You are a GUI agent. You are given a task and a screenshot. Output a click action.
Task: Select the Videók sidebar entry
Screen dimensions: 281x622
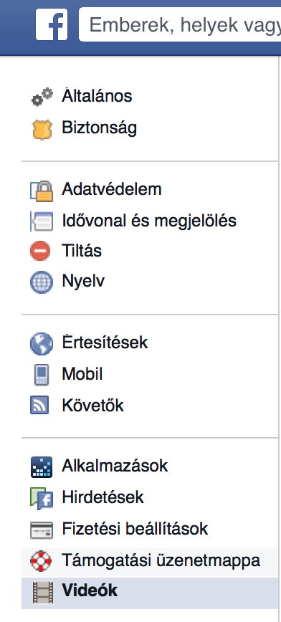(150, 592)
